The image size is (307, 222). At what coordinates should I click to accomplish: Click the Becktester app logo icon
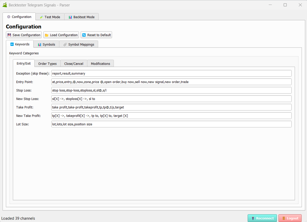5,5
